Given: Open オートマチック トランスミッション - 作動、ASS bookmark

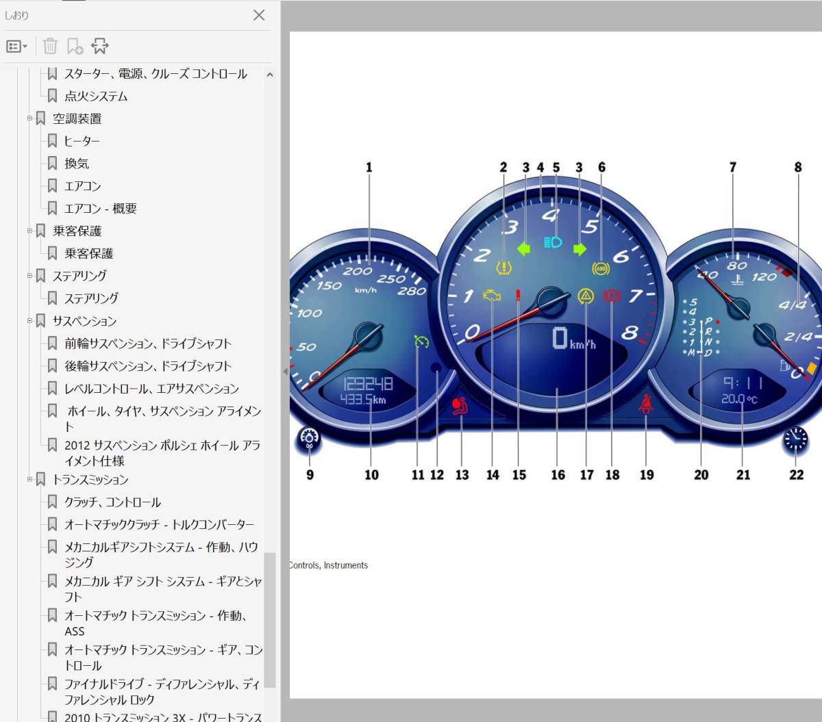Looking at the screenshot, I should [156, 623].
